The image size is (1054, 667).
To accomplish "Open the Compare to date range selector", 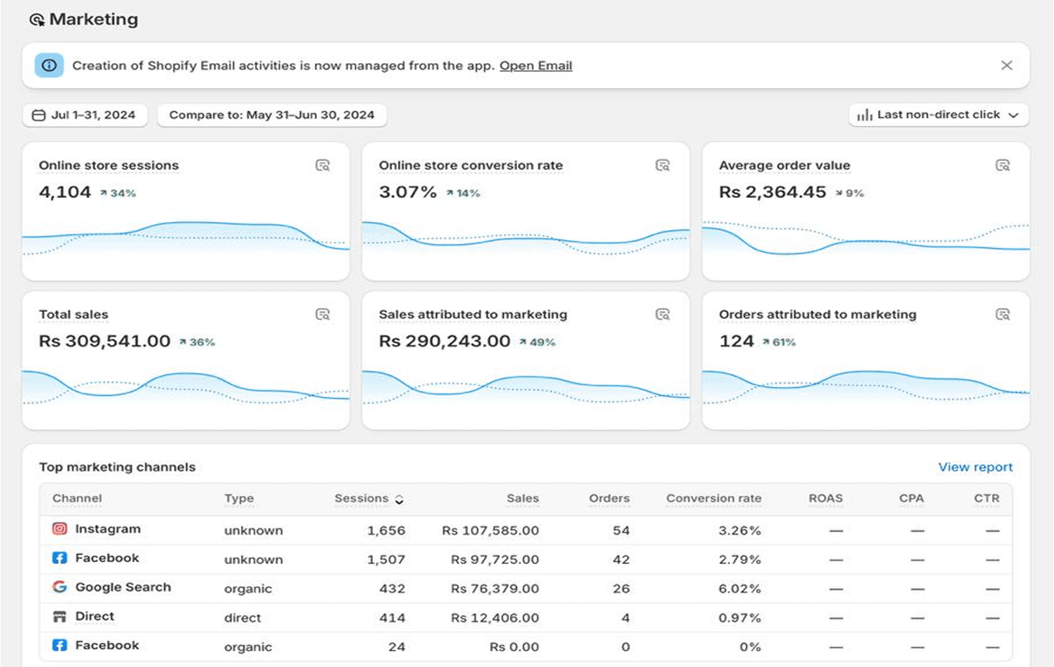I will pyautogui.click(x=272, y=115).
